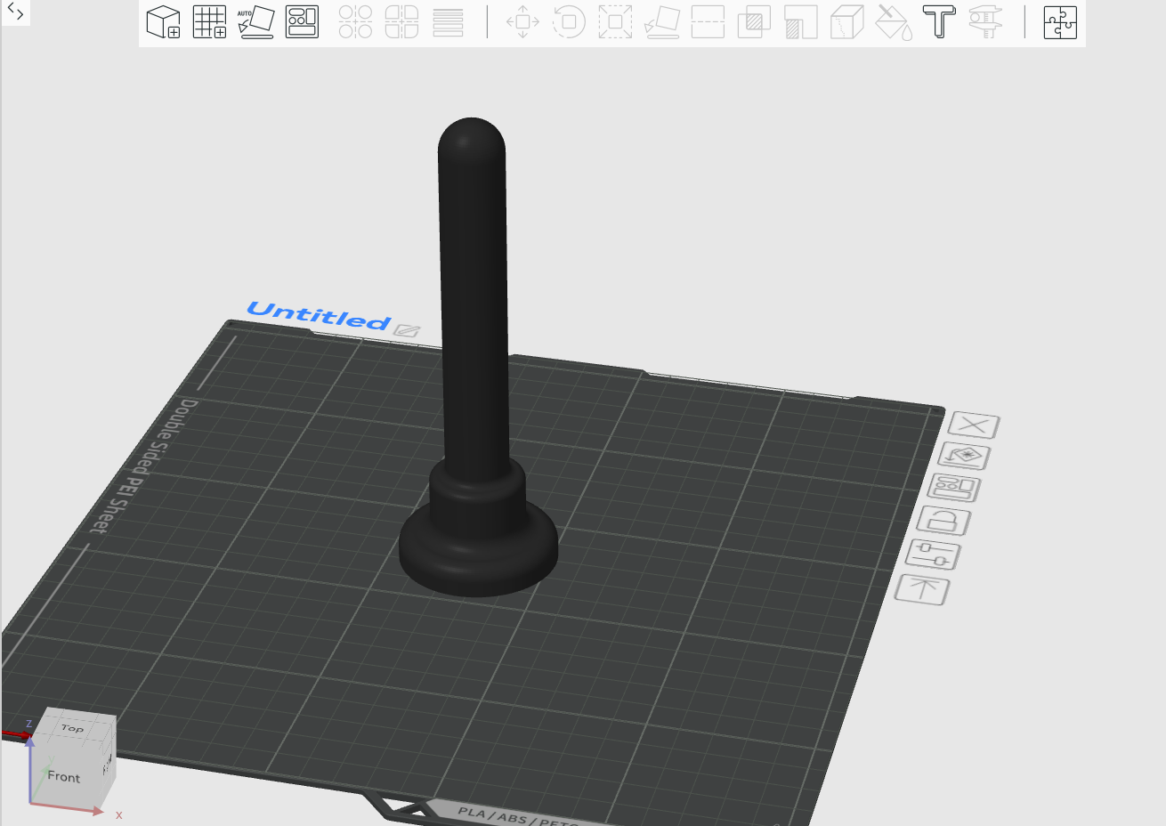Open the Assembly view puzzle icon
This screenshot has width=1166, height=826.
click(1060, 22)
